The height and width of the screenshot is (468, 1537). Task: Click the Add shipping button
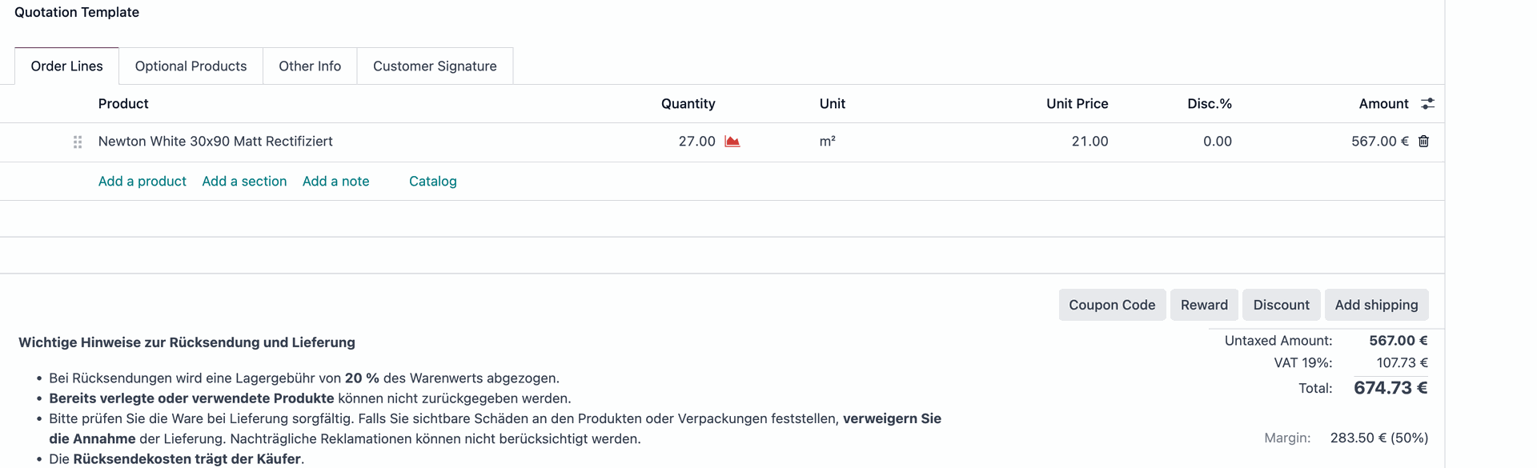tap(1376, 305)
